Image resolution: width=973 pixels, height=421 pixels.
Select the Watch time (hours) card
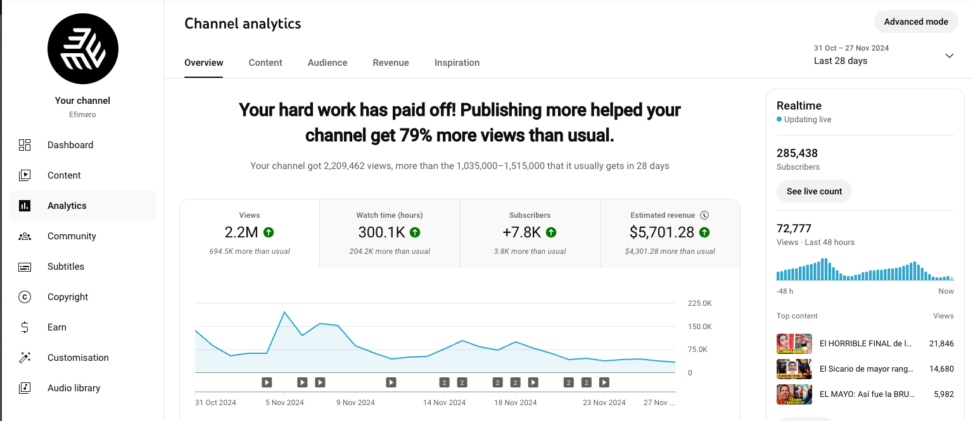[x=390, y=233]
